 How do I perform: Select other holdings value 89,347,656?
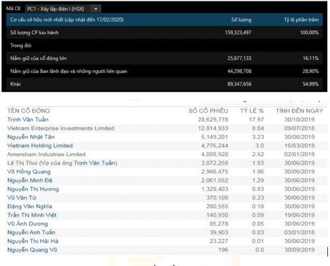[240, 84]
